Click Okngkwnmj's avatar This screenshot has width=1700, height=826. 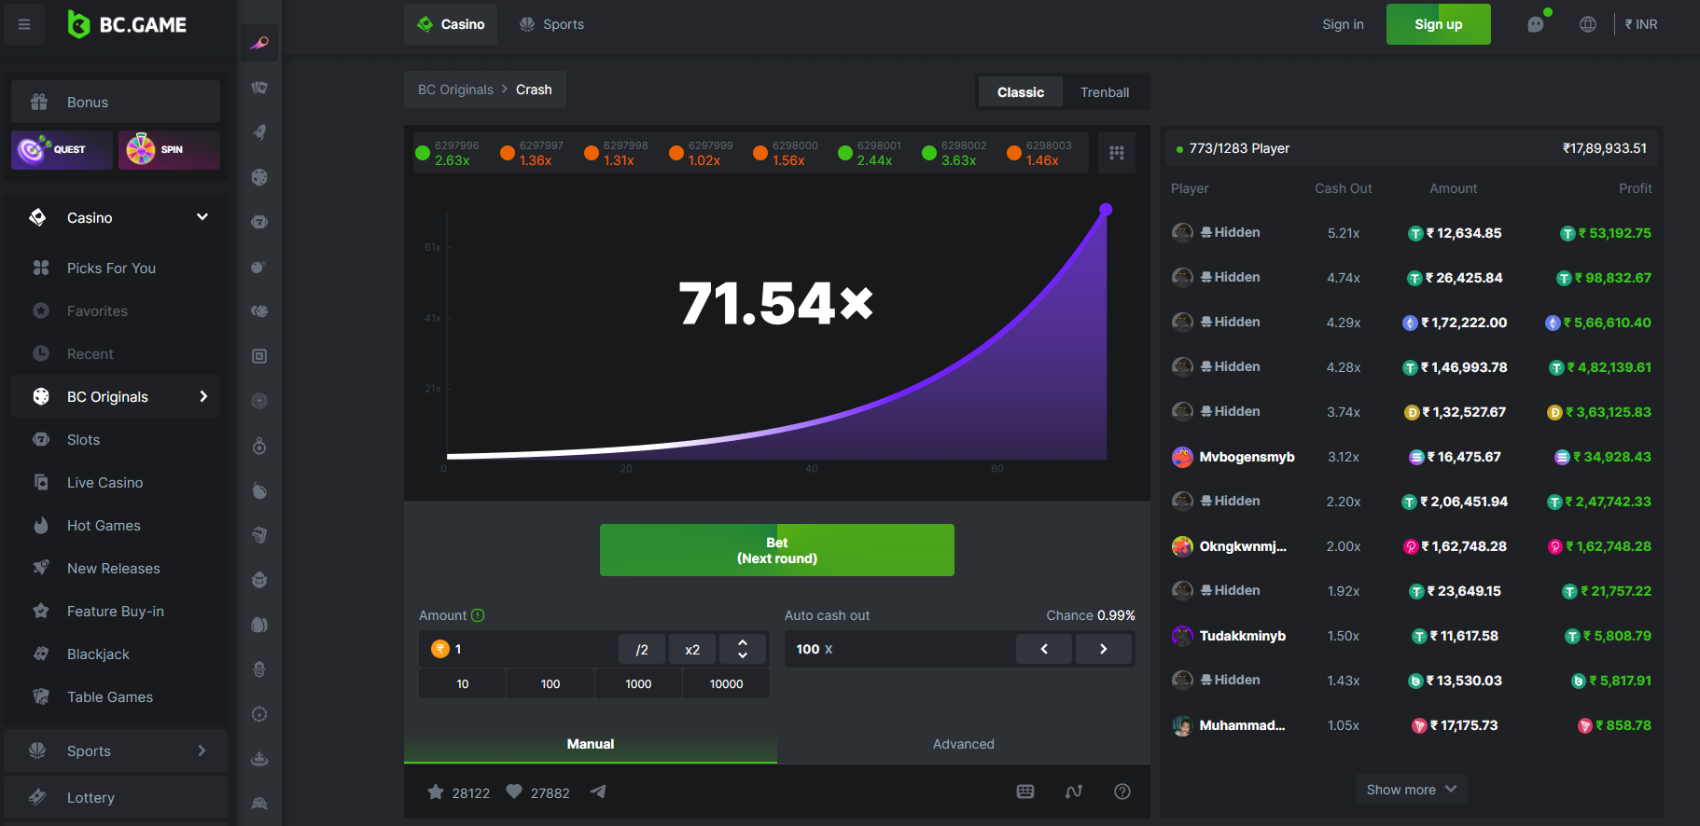1182,546
